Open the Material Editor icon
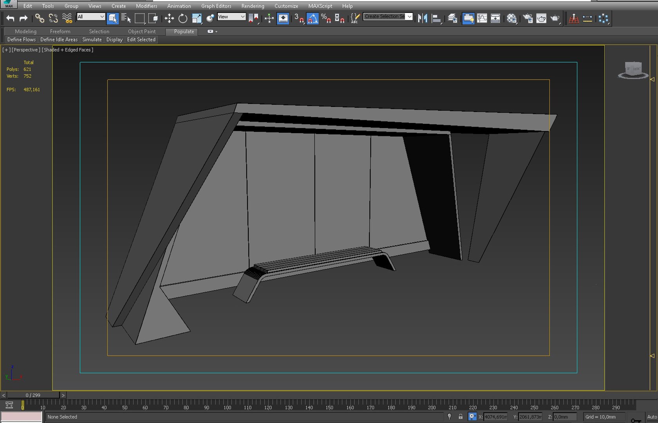Viewport: 658px width, 423px height. coord(511,18)
